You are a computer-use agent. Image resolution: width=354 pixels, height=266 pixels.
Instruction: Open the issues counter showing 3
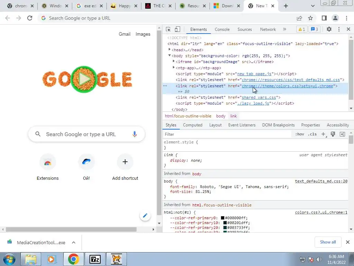coord(314,29)
